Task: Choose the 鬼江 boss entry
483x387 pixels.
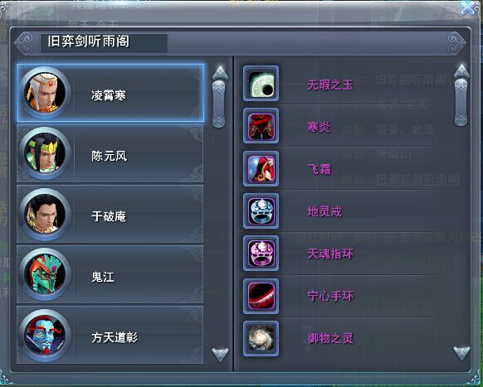Action: click(110, 274)
